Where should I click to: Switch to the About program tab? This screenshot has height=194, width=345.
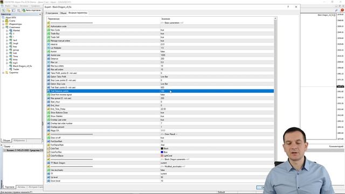pyautogui.click(x=52, y=13)
